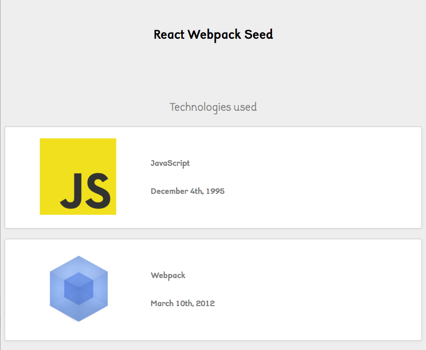Image resolution: width=426 pixels, height=350 pixels.
Task: Click the year 1995 in JavaScript card
Action: coord(215,191)
